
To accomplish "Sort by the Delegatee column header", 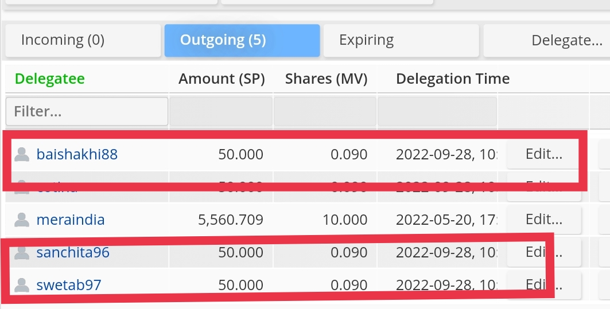I will click(50, 79).
